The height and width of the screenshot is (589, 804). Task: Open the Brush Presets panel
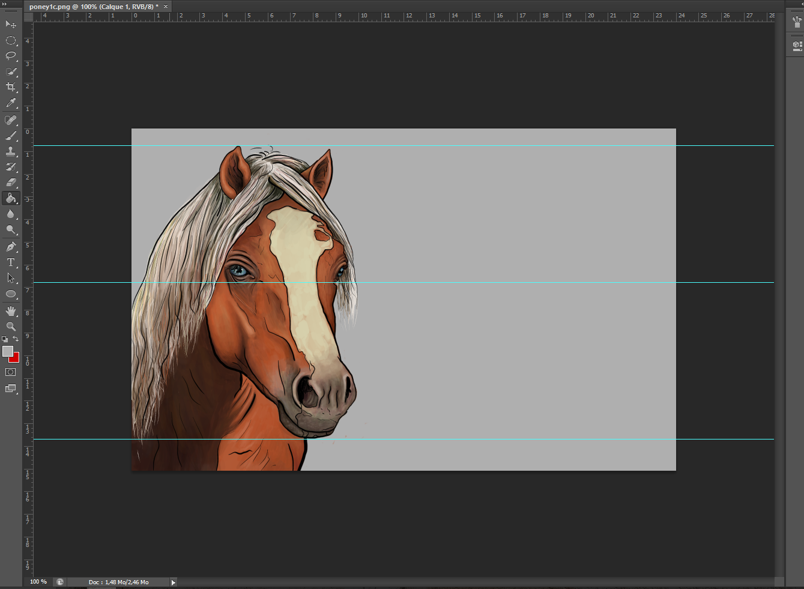click(797, 23)
